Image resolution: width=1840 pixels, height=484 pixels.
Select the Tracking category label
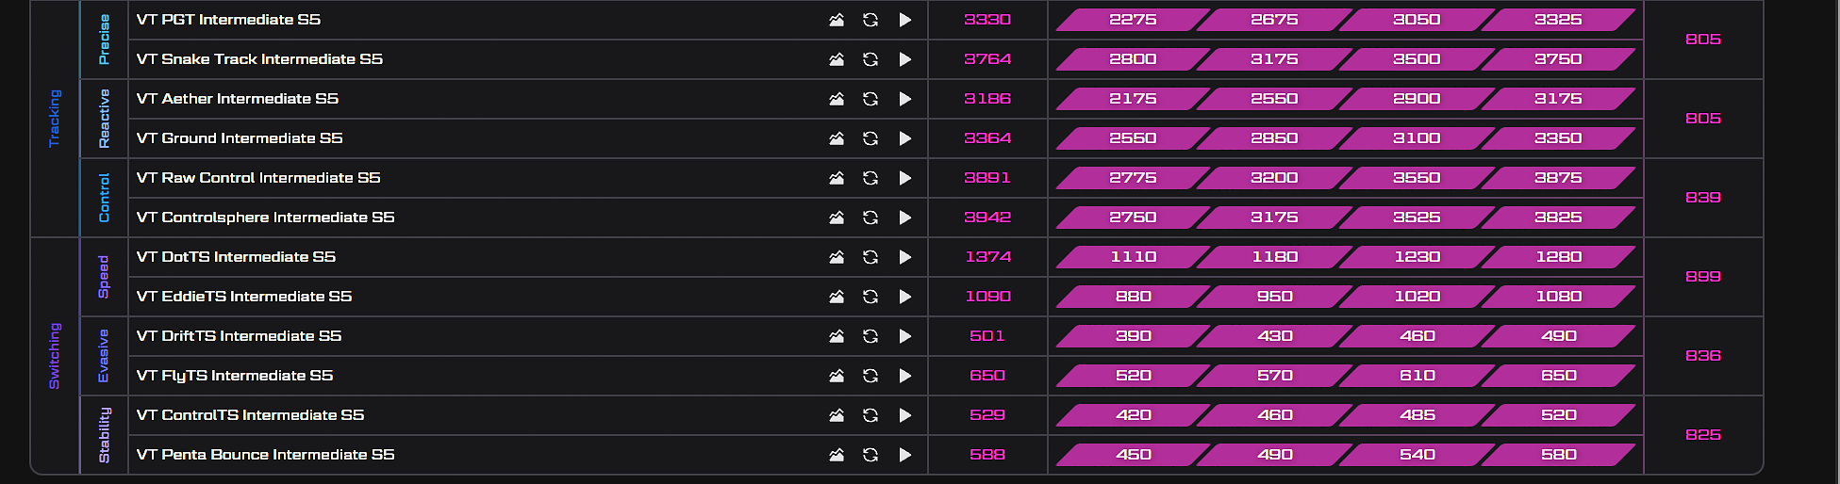[x=55, y=119]
